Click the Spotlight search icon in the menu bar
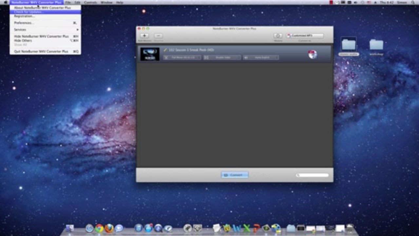The image size is (419, 236). point(412,2)
